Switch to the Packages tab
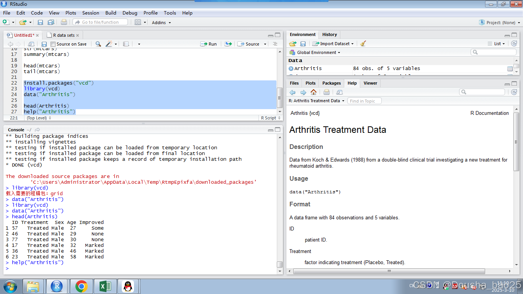Viewport: 523px width, 294px height. [x=332, y=83]
